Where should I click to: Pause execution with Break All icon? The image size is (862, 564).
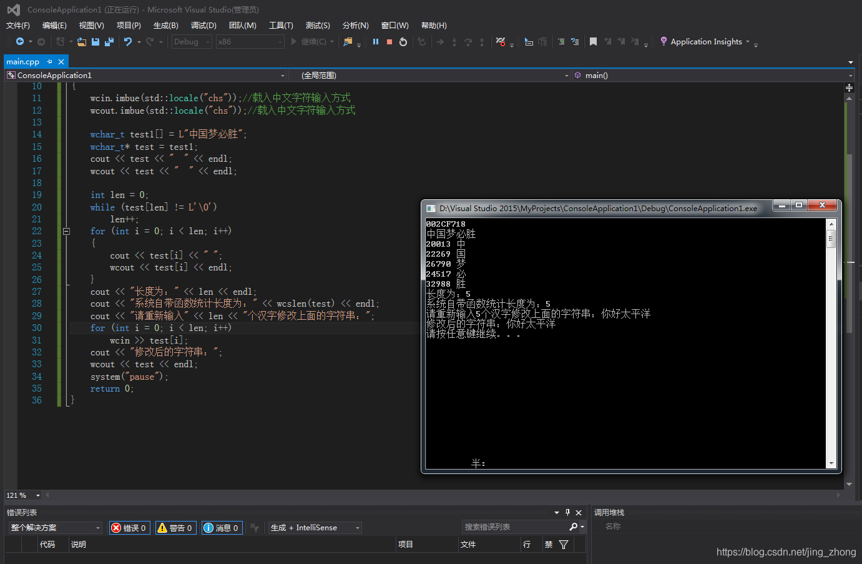pyautogui.click(x=375, y=41)
